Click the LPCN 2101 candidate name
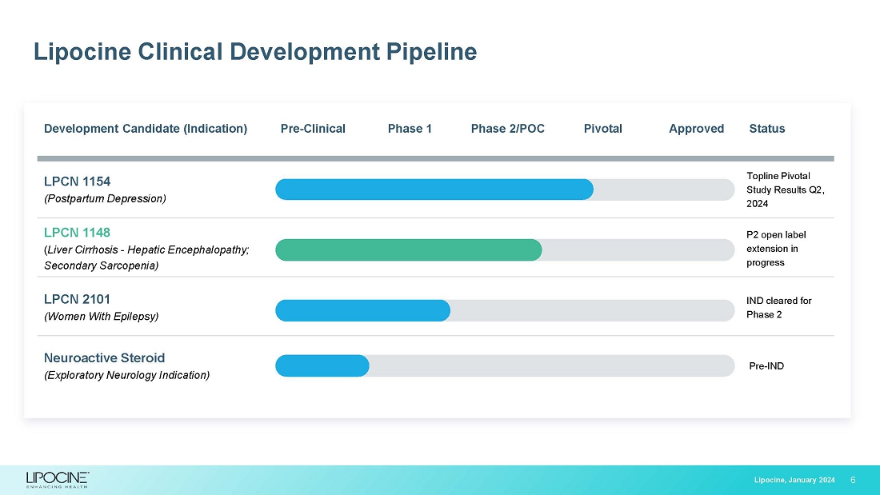The image size is (880, 495). coord(77,299)
